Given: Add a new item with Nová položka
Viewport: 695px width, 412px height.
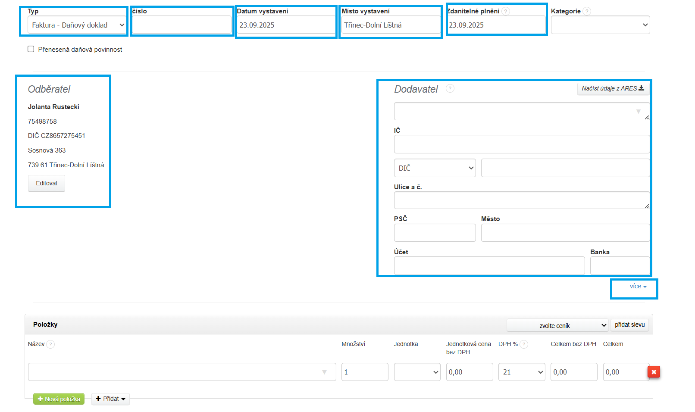Looking at the screenshot, I should pyautogui.click(x=59, y=399).
